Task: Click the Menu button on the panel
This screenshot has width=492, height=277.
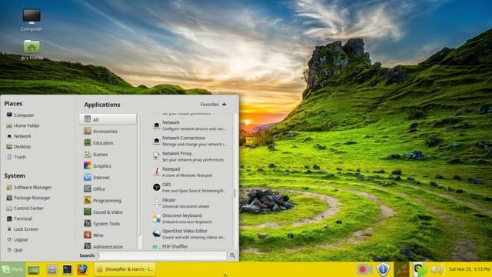Action: coord(12,269)
